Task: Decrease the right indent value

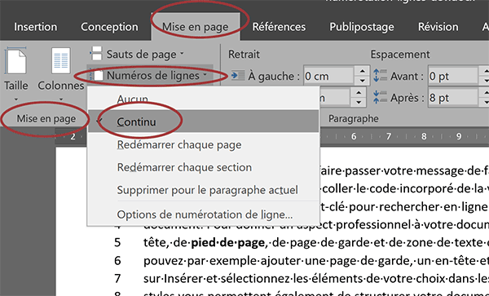Action: click(359, 102)
